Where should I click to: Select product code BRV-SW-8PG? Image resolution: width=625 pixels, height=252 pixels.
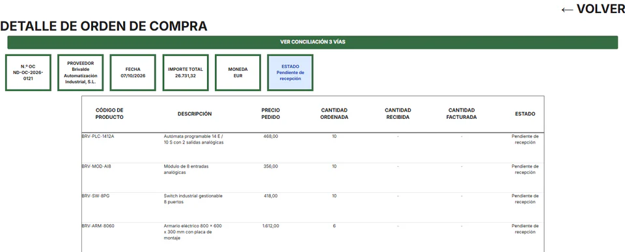(x=96, y=196)
